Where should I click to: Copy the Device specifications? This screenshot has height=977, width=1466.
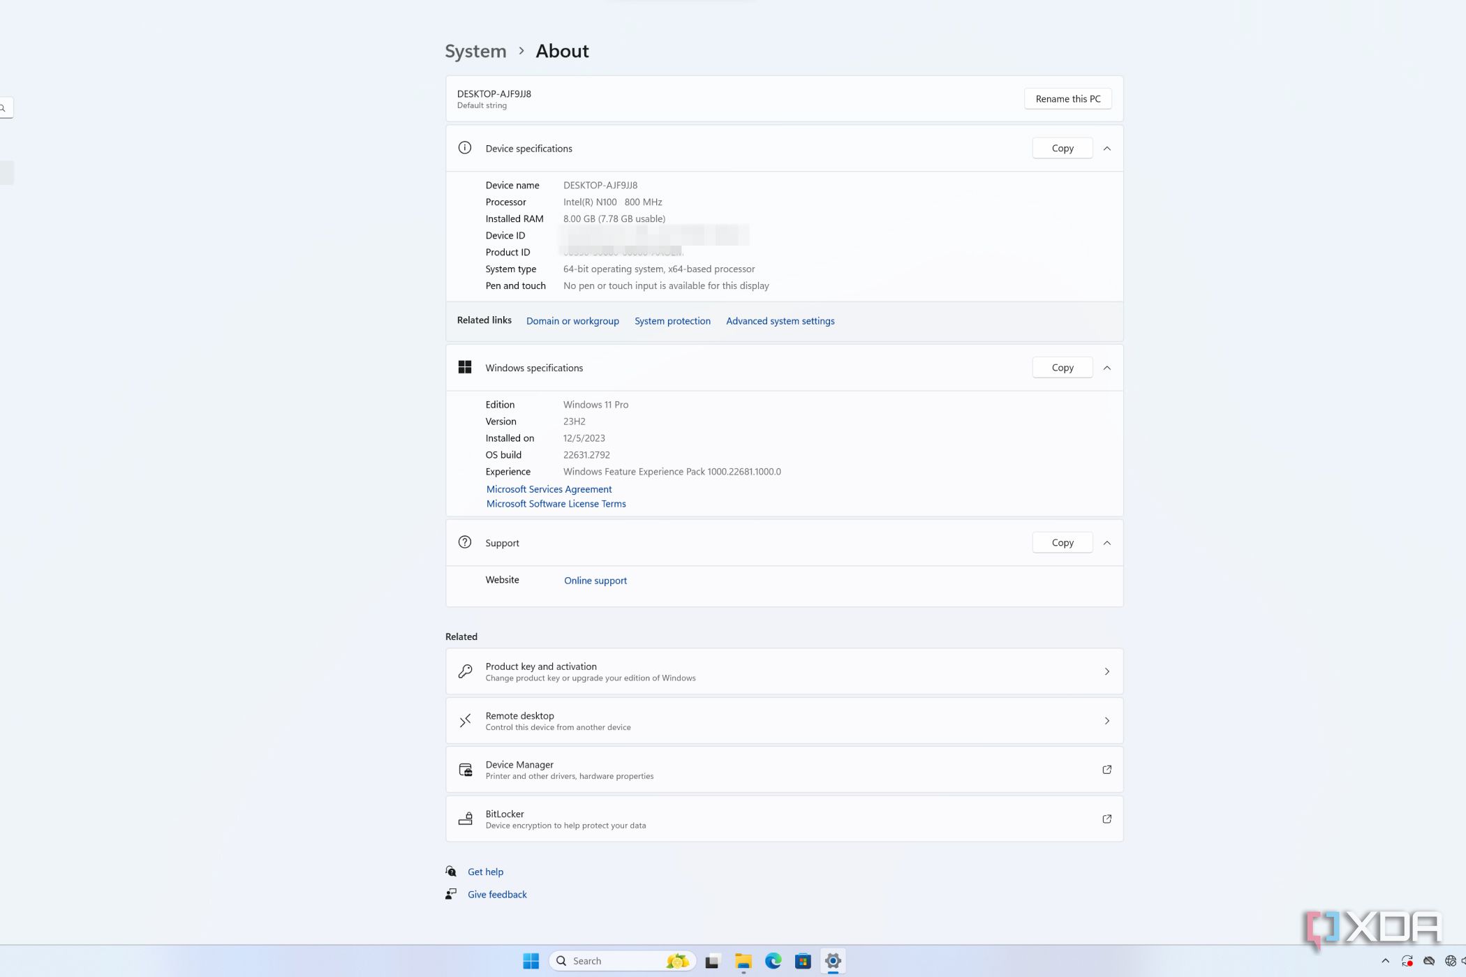(1062, 148)
